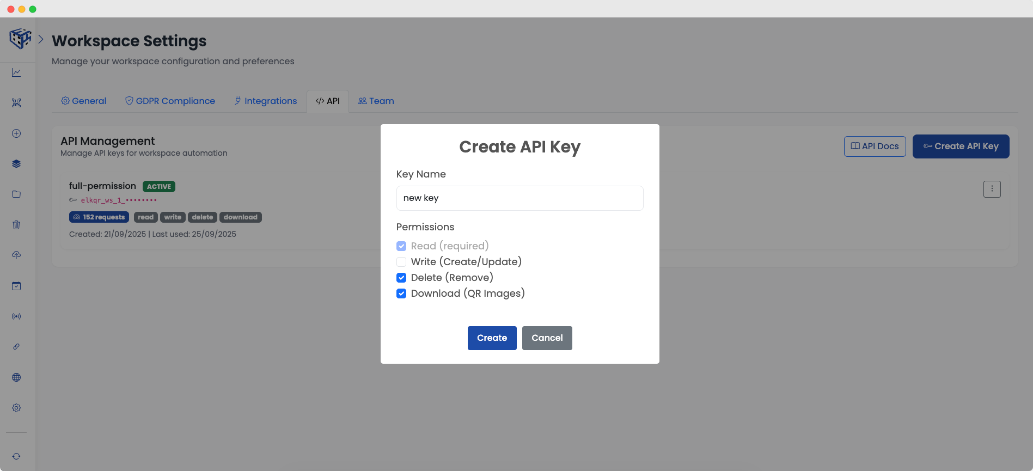Open the trash bin icon in sidebar
Screen dimensions: 1033x471
pyautogui.click(x=16, y=225)
